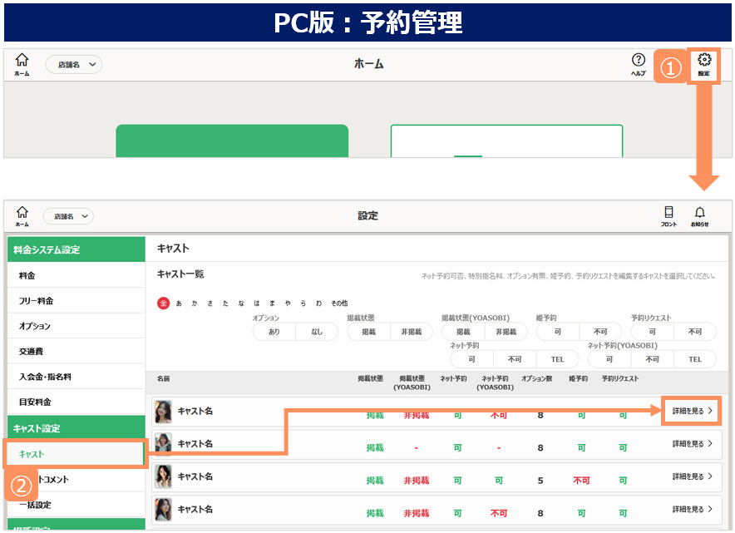Open the お知らせ notification bell
Screen dimensions: 735x533
coord(699,215)
